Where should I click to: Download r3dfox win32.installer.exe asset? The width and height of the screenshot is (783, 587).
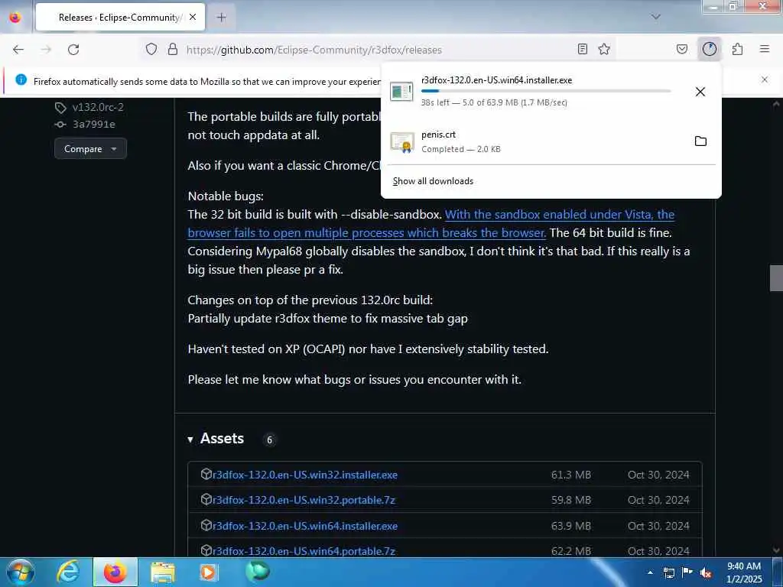click(x=305, y=475)
